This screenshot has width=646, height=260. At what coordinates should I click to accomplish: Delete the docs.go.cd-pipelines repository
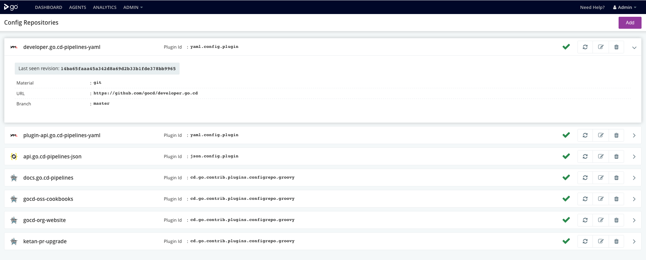tap(616, 178)
